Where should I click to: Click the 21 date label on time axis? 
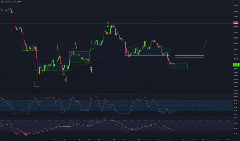89,139
